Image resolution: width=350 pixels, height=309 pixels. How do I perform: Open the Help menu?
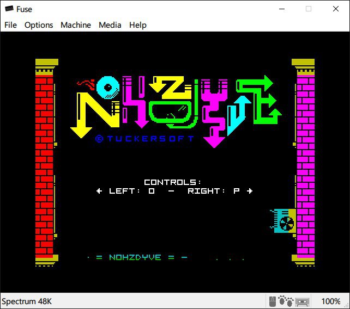138,25
